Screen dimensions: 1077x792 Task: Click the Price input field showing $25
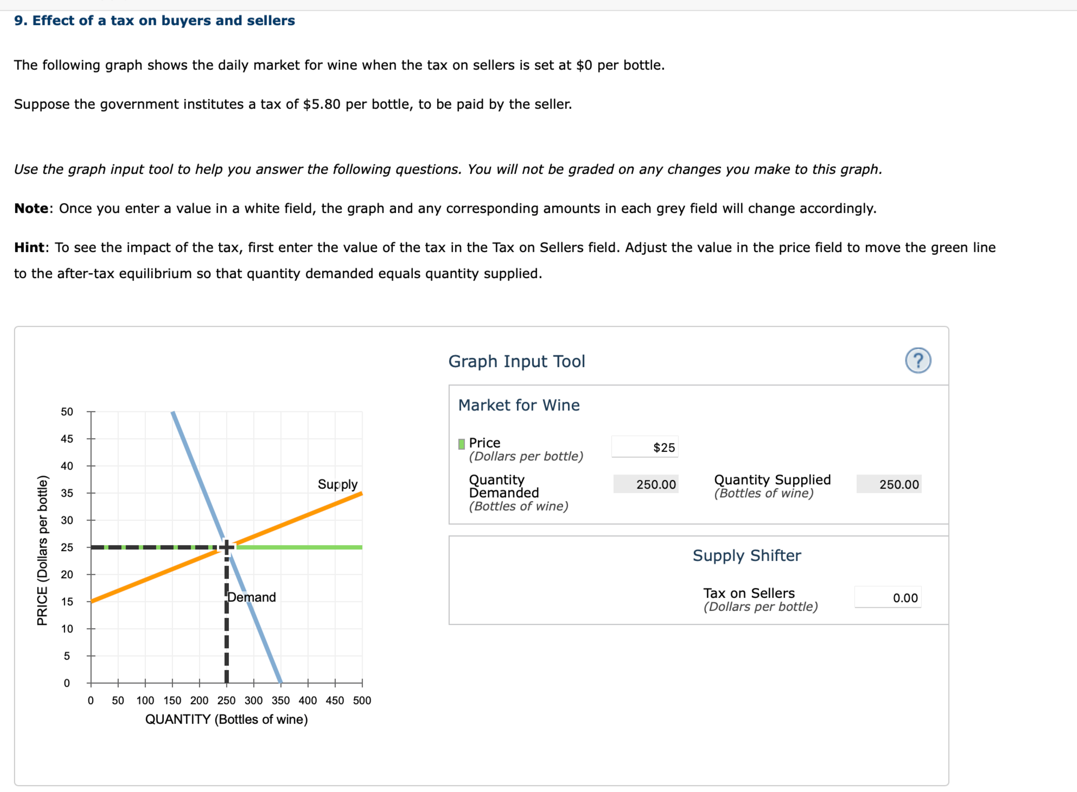(x=645, y=447)
